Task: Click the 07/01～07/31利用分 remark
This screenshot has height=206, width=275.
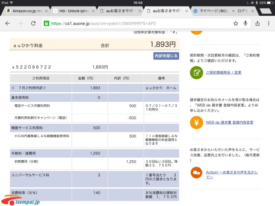Action: 161,107
